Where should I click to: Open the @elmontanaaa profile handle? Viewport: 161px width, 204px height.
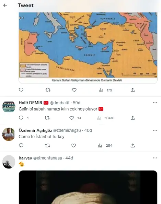48,158
